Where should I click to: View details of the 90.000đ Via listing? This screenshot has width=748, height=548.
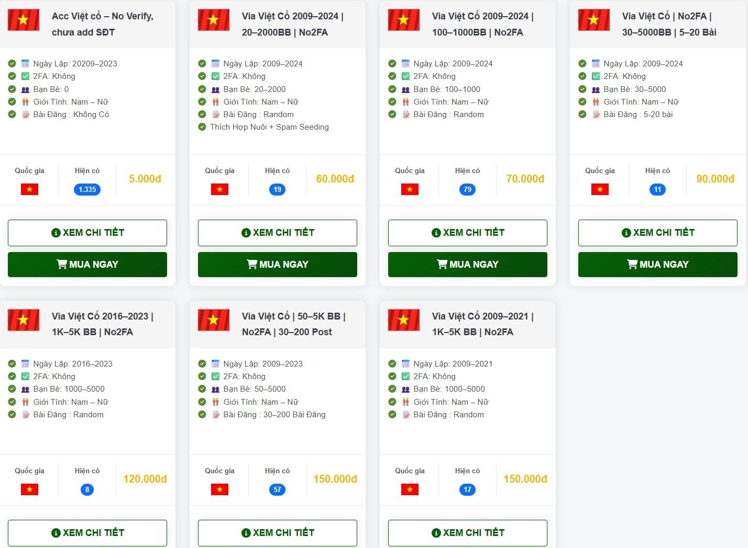(x=657, y=233)
